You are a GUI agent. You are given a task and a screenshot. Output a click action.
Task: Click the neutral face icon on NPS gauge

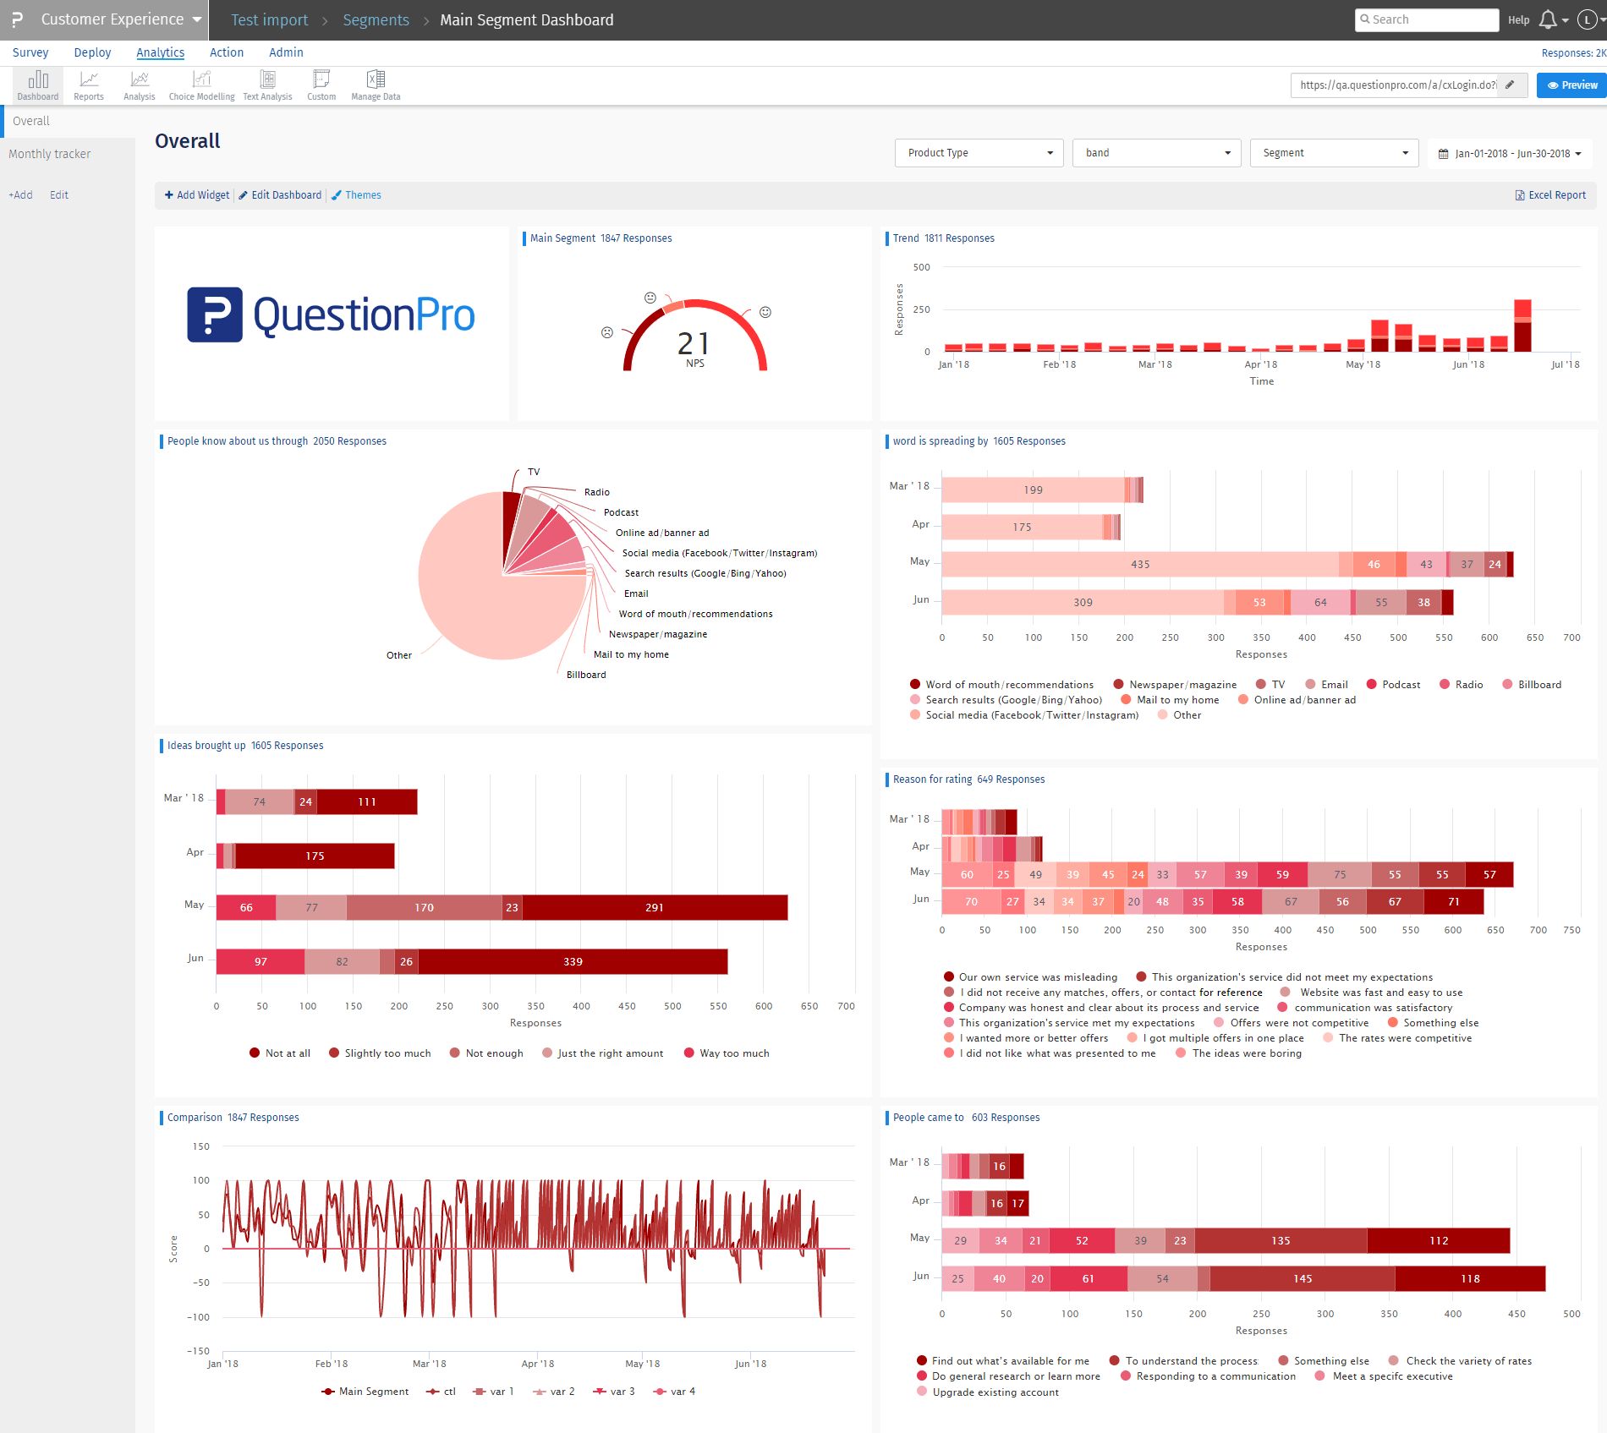point(650,298)
